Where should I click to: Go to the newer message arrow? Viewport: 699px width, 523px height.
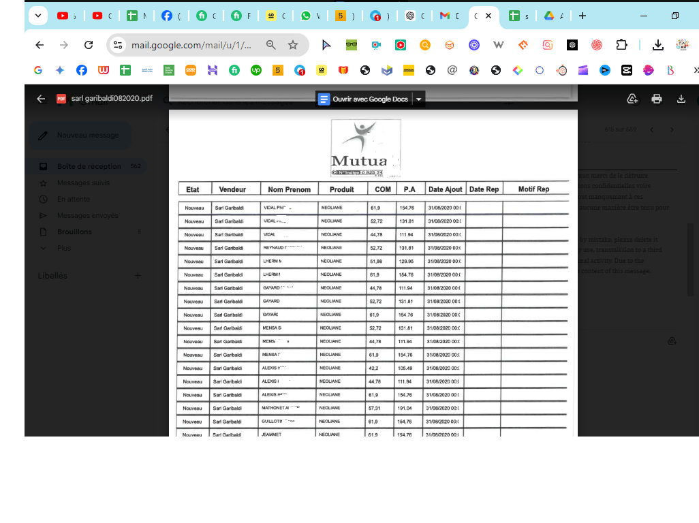tap(652, 129)
